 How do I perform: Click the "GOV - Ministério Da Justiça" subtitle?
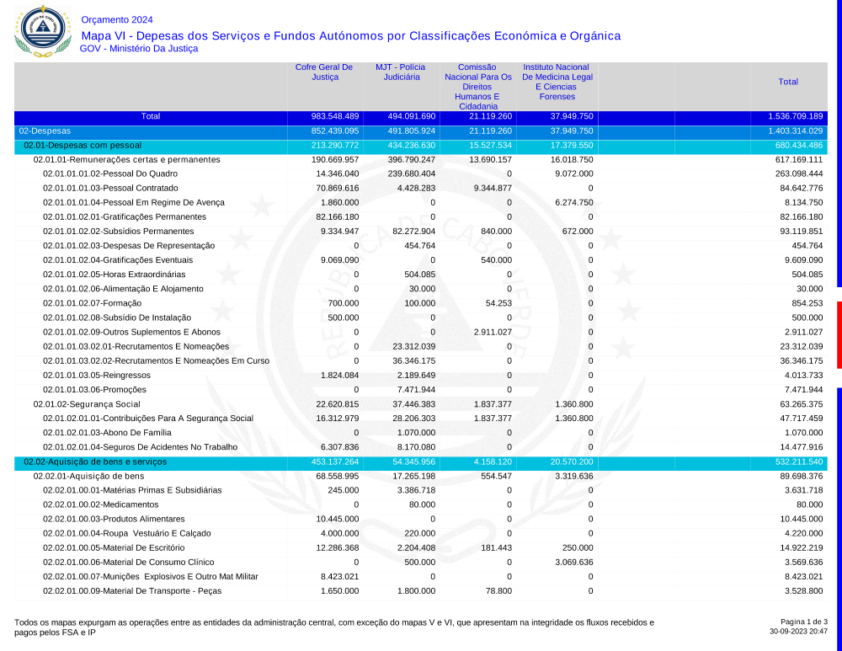click(139, 49)
